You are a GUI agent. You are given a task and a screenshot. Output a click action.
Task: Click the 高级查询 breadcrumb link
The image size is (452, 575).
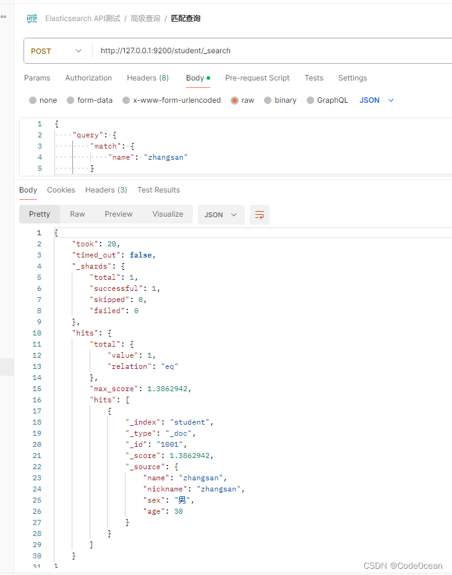(x=145, y=19)
